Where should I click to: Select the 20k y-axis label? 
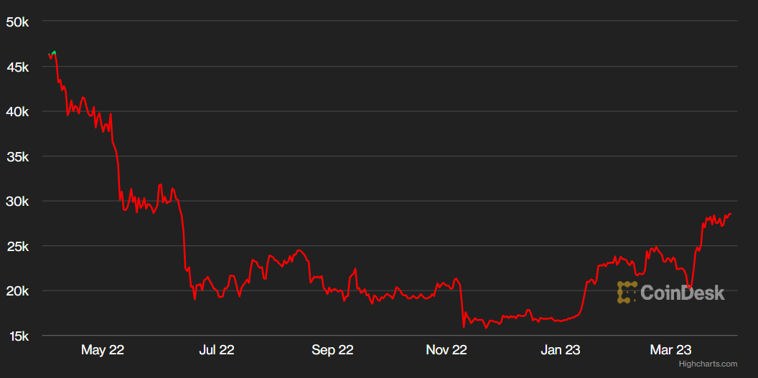point(17,291)
